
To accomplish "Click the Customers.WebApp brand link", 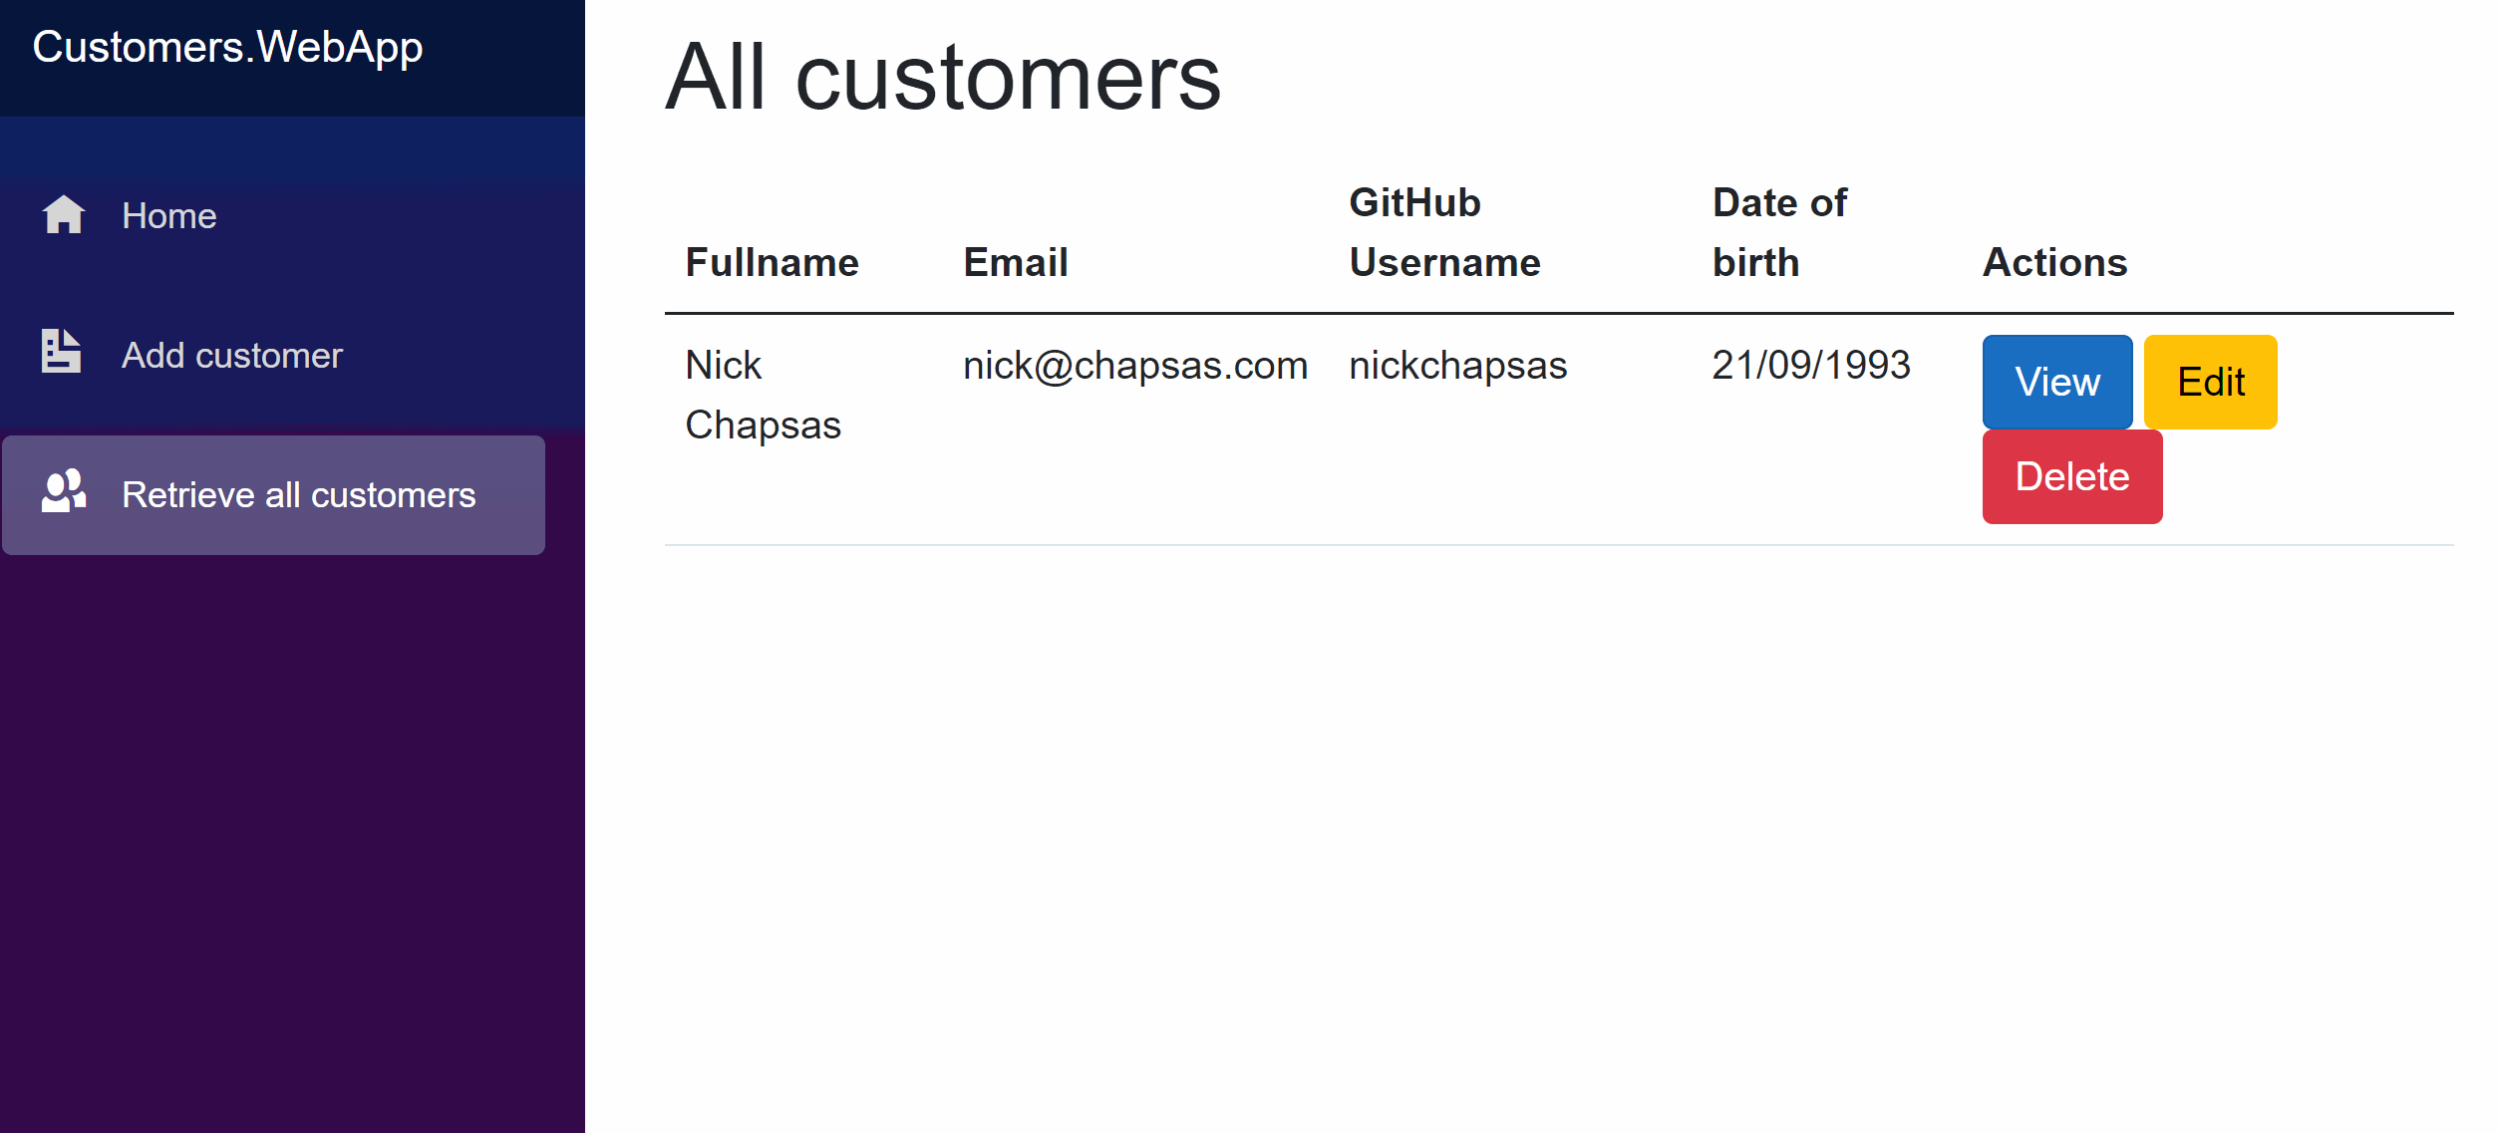I will pyautogui.click(x=227, y=48).
